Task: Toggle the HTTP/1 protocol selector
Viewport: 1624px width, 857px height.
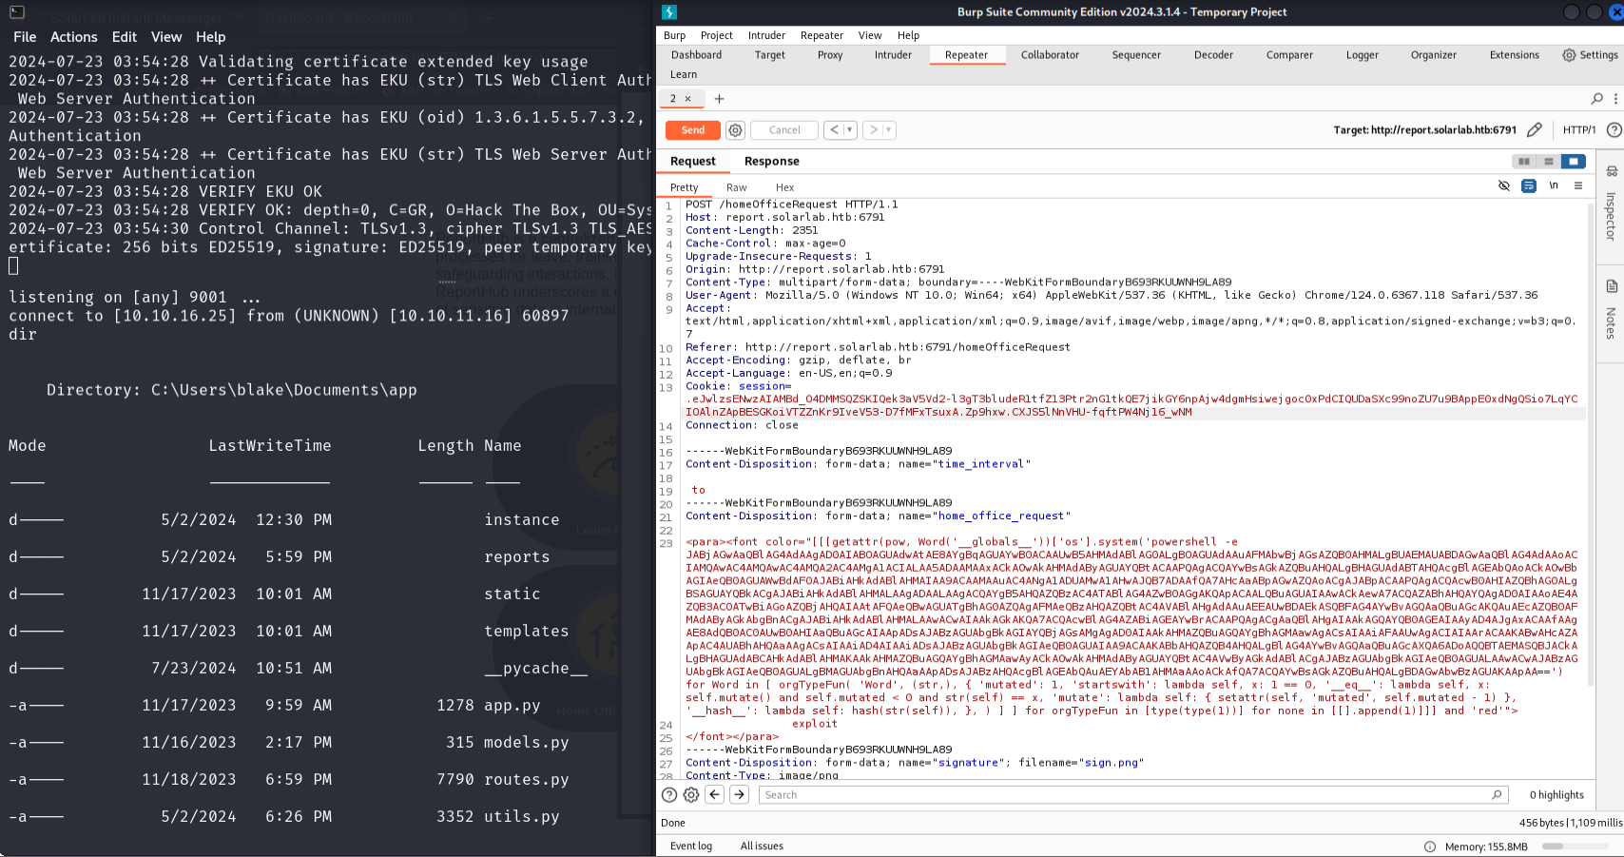Action: point(1578,130)
